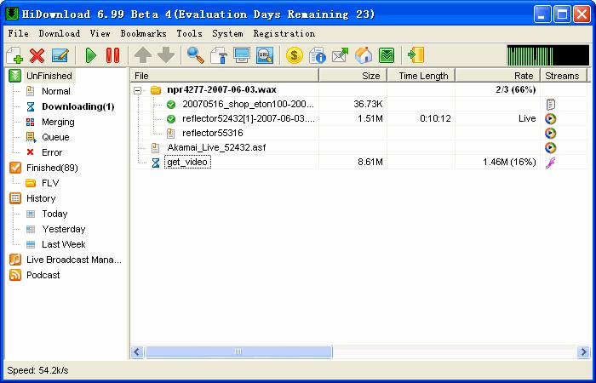Select Podcast in the sidebar
Image resolution: width=596 pixels, height=383 pixels.
pos(43,275)
